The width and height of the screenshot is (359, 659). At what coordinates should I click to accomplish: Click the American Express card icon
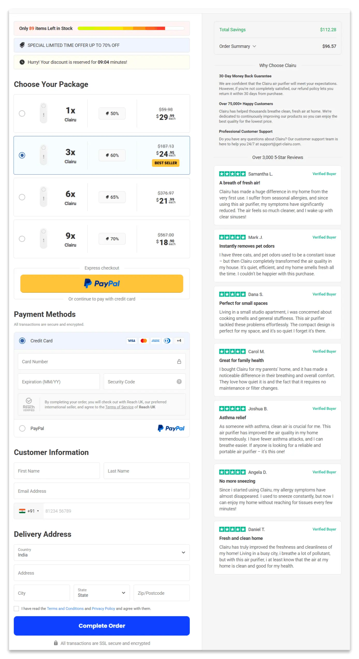(156, 341)
